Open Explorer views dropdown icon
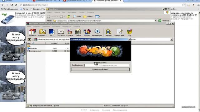Screen dimensions: 200x112 pos(97,16)
